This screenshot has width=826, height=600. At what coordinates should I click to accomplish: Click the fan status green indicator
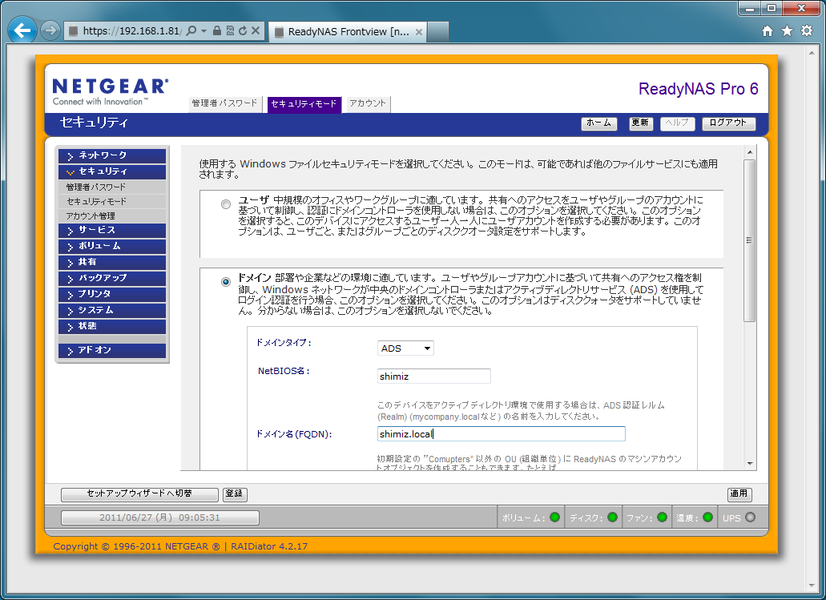click(x=662, y=517)
